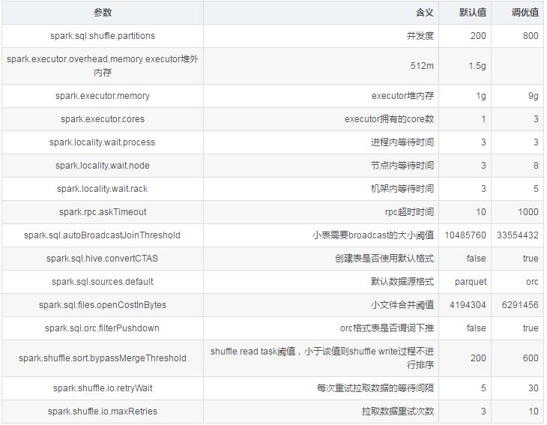Select the spark.sql.orc.filterPushdown cell
547x425 pixels.
[x=102, y=328]
